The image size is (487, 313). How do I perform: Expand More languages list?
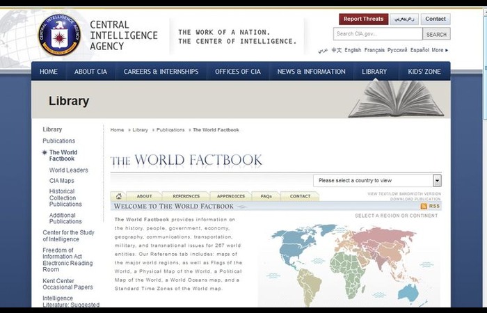(440, 50)
